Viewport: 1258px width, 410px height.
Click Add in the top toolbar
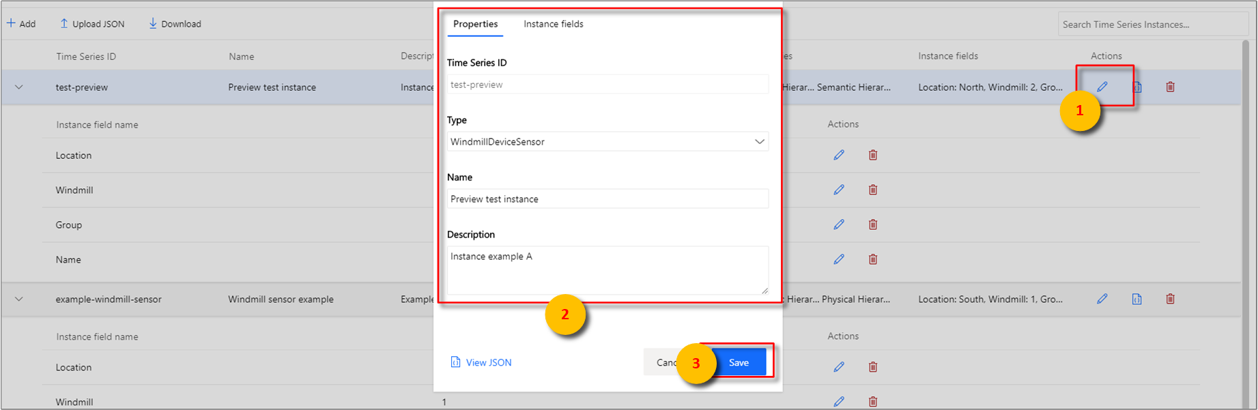point(21,24)
